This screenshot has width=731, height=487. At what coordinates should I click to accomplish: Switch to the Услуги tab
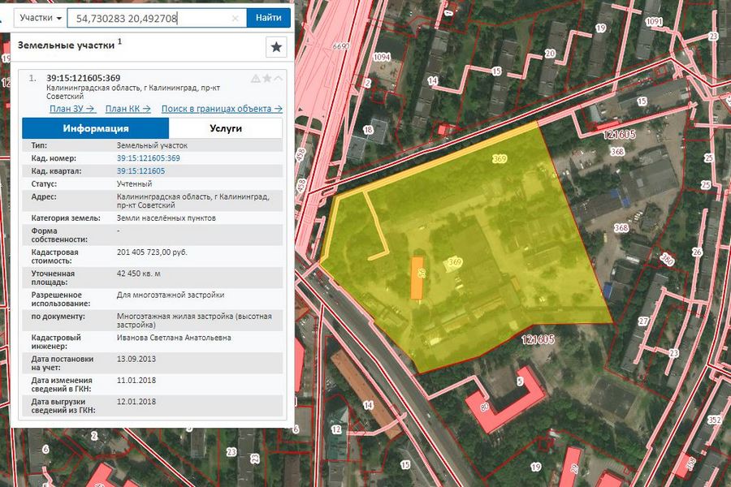tap(225, 128)
